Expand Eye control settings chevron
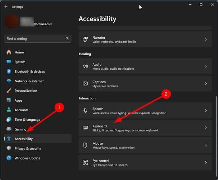Viewport: 218px width, 180px height. point(206,162)
